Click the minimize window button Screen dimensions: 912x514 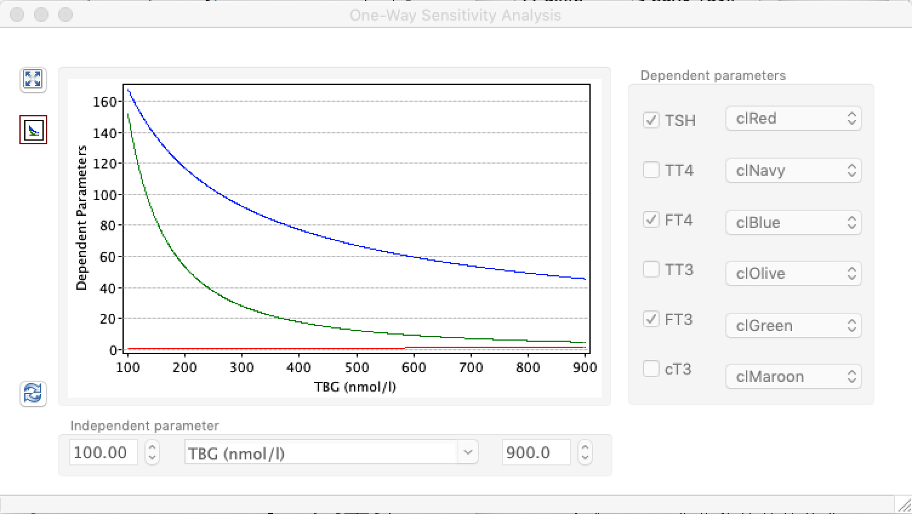pos(41,15)
